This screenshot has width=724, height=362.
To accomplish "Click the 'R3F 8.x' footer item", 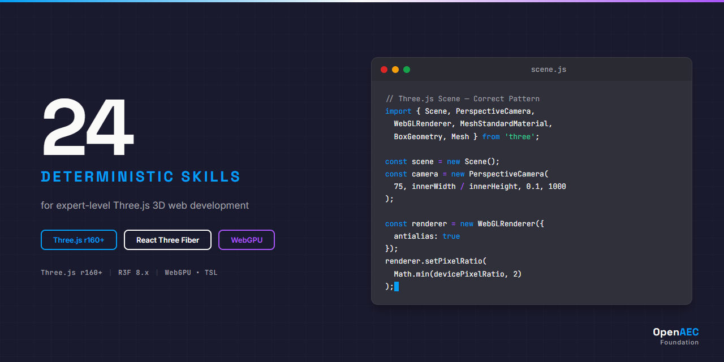I will [x=133, y=272].
